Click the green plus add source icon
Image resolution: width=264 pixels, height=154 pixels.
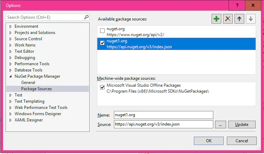[x=216, y=19]
